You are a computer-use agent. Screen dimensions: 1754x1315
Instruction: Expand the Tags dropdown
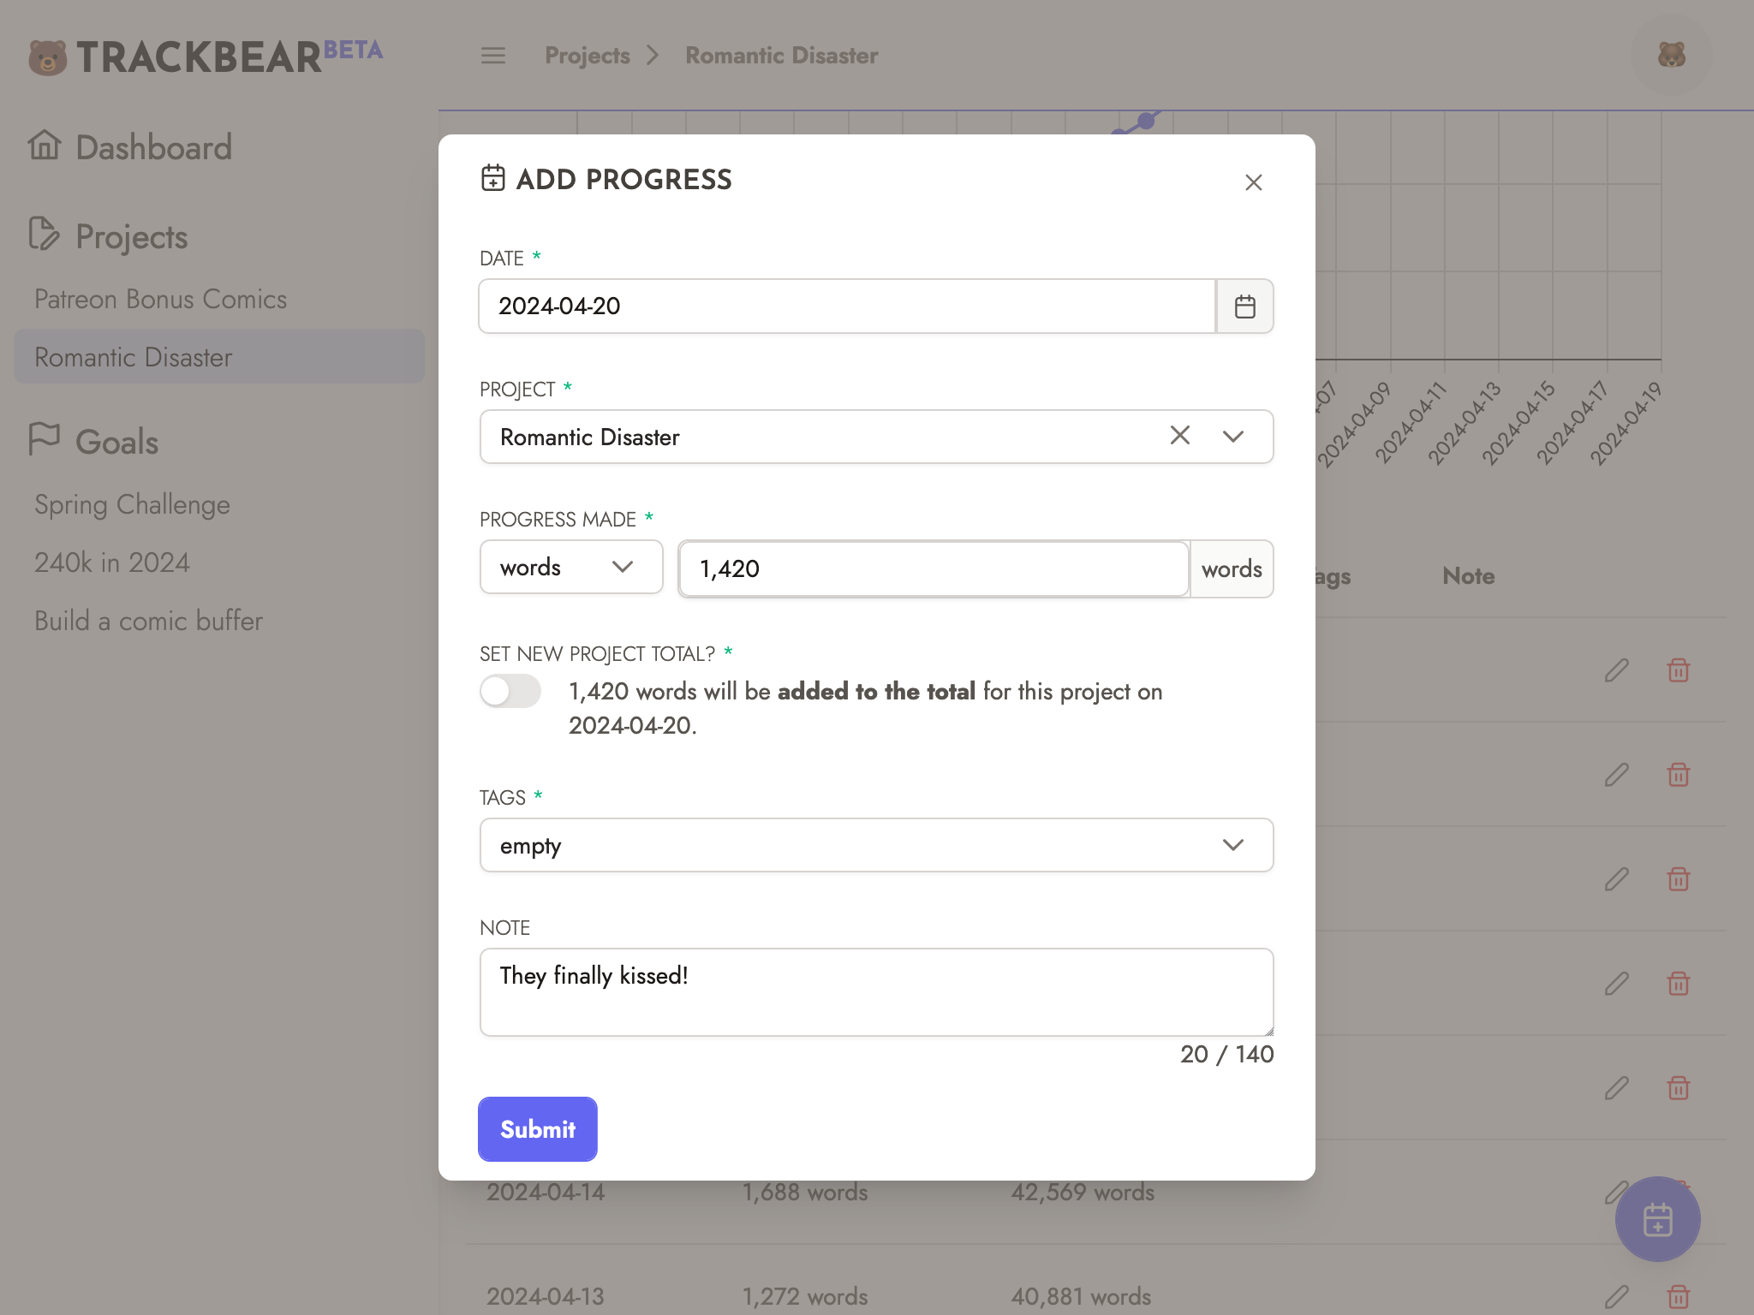[x=1232, y=845]
